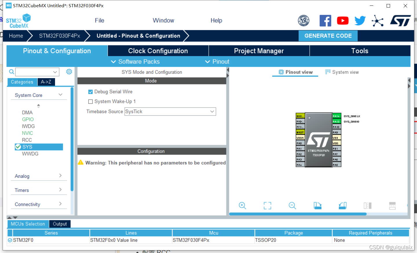Open the Help menu

216,21
